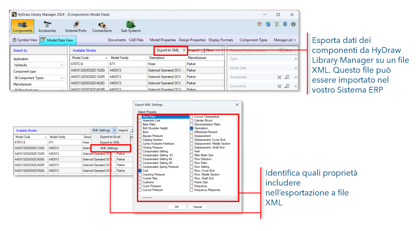Open the Sub-Systems section
The height and width of the screenshot is (231, 420).
pyautogui.click(x=131, y=26)
